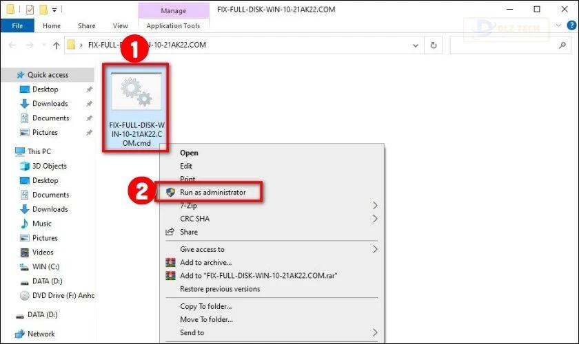Click WinRAR icon beside Add to archive

click(x=170, y=263)
